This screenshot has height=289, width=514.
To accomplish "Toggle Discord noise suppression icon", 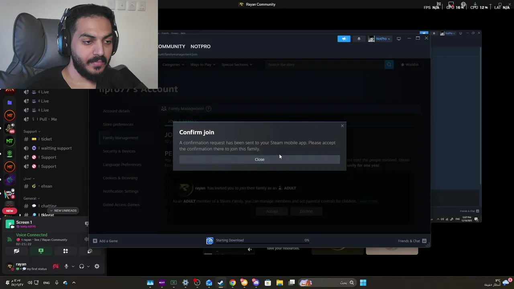I will tap(86, 240).
